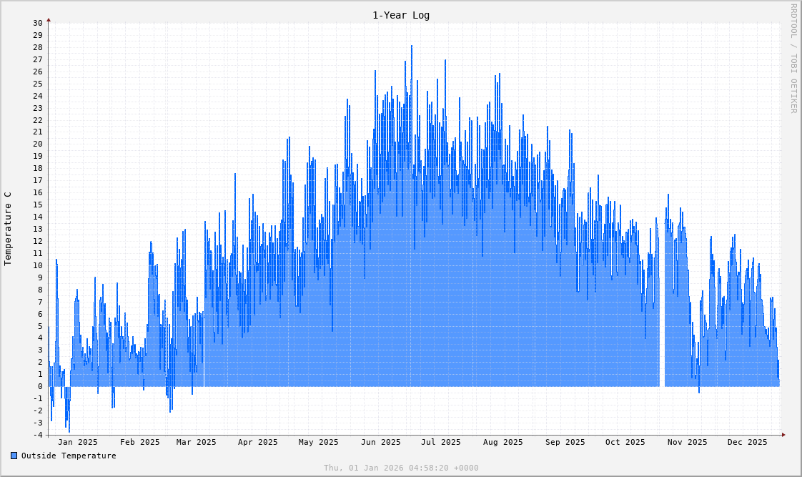Click the 0 tick on the Y-axis

pyautogui.click(x=39, y=386)
